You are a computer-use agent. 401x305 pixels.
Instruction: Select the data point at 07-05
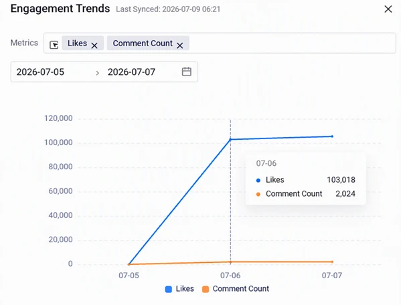129,264
